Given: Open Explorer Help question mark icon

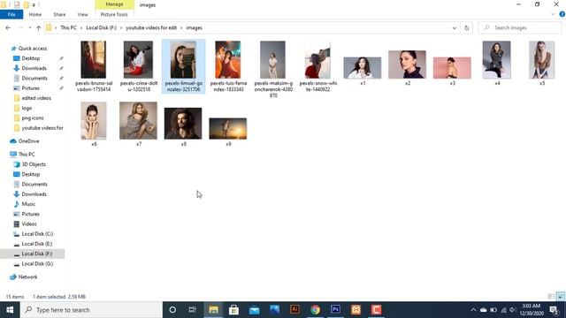Looking at the screenshot, I should click(x=562, y=14).
